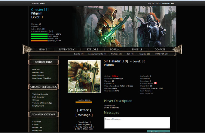This screenshot has height=133, width=205.
Task: Click the green Brave bar
Action: [x=39, y=38]
